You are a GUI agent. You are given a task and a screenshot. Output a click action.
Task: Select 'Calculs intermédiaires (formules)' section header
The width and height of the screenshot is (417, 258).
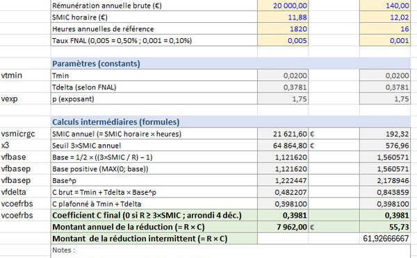coord(231,122)
